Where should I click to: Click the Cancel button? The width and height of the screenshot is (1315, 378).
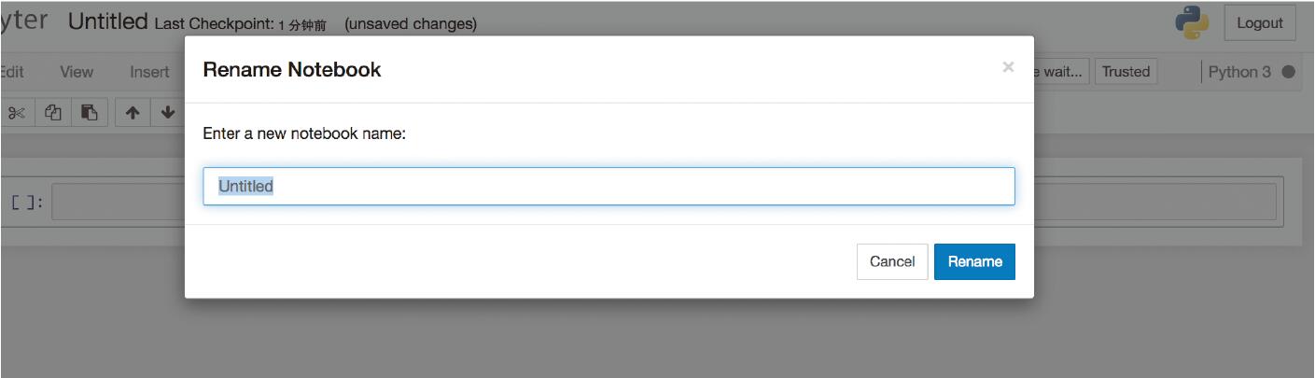(892, 261)
